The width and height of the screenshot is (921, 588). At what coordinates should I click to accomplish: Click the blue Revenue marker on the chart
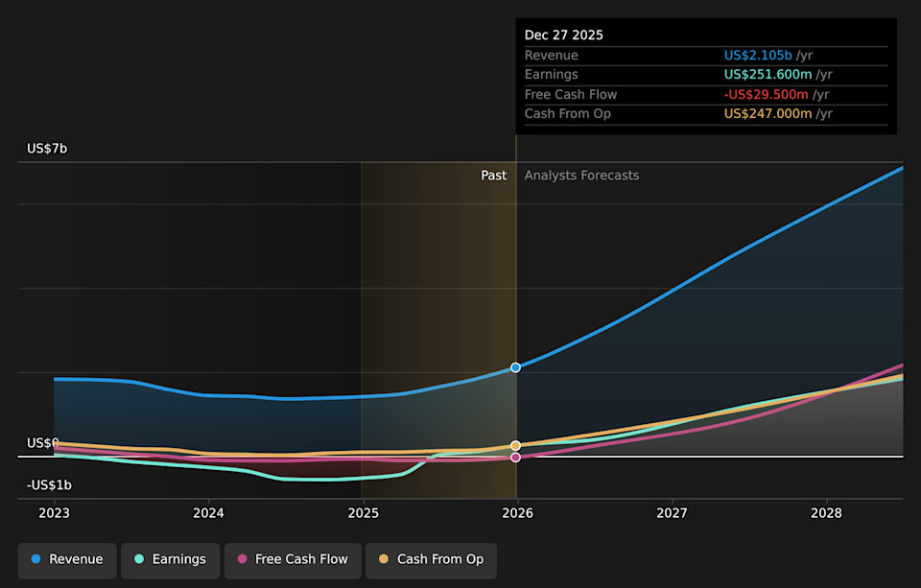click(x=515, y=367)
